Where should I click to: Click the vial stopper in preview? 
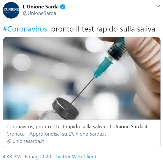65,108
